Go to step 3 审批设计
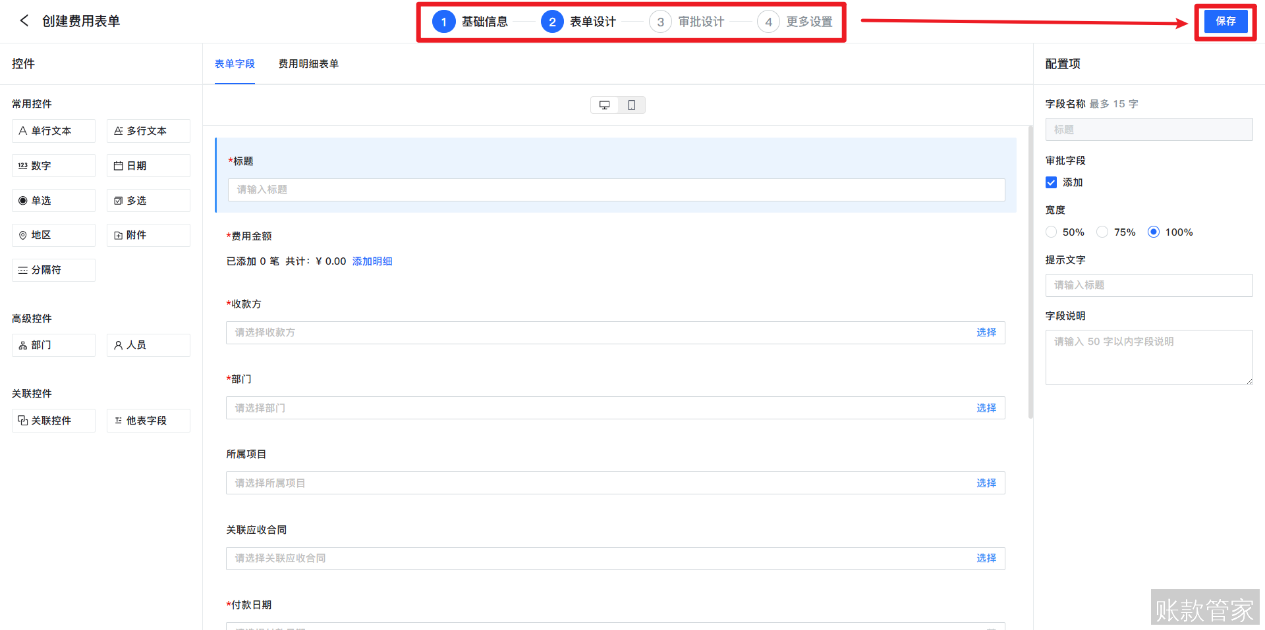This screenshot has width=1265, height=630. 687,22
